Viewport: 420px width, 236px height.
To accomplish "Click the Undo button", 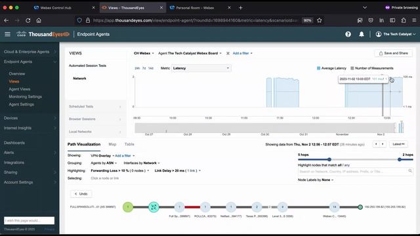I will coord(81,194).
